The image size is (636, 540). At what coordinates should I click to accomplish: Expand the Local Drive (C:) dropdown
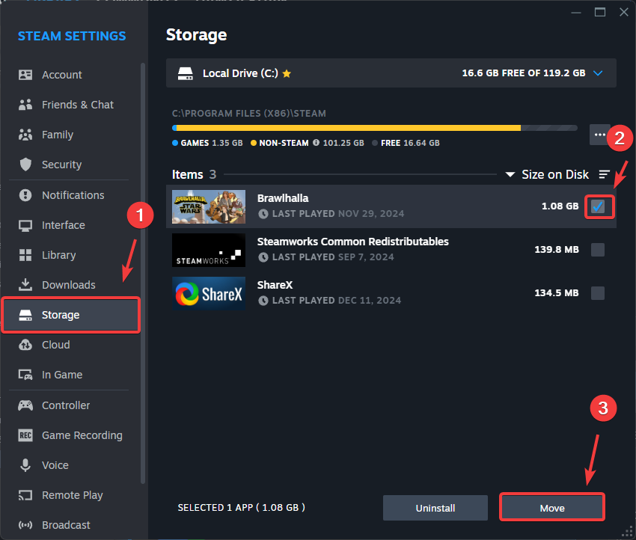tap(598, 73)
